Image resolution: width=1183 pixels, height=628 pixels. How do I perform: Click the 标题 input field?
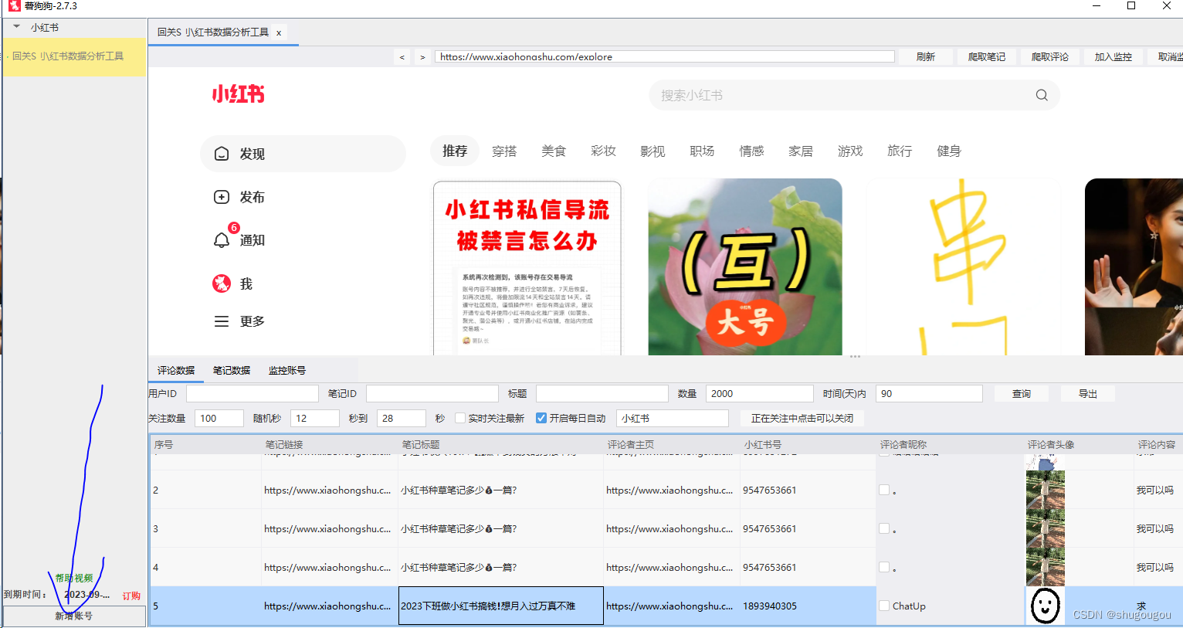pos(602,394)
